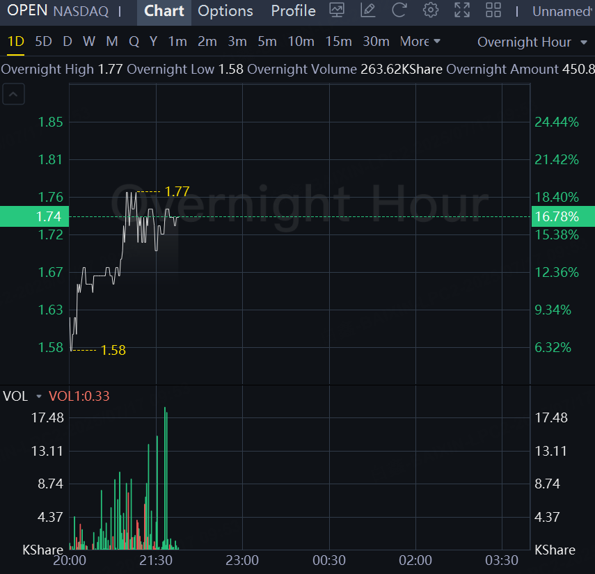This screenshot has height=574, width=595.
Task: Select the Q quarterly interval
Action: pos(134,41)
